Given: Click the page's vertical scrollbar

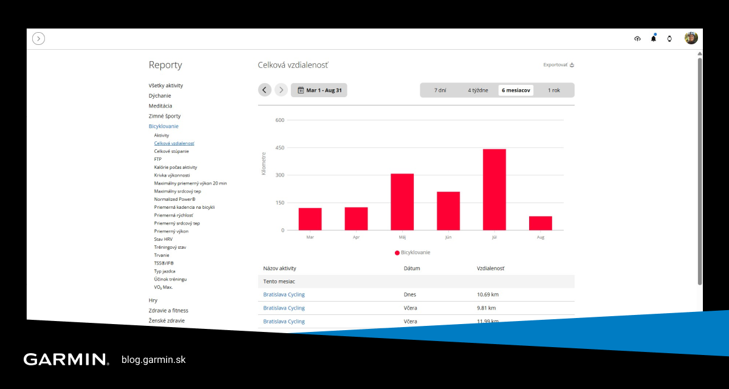Looking at the screenshot, I should point(700,170).
